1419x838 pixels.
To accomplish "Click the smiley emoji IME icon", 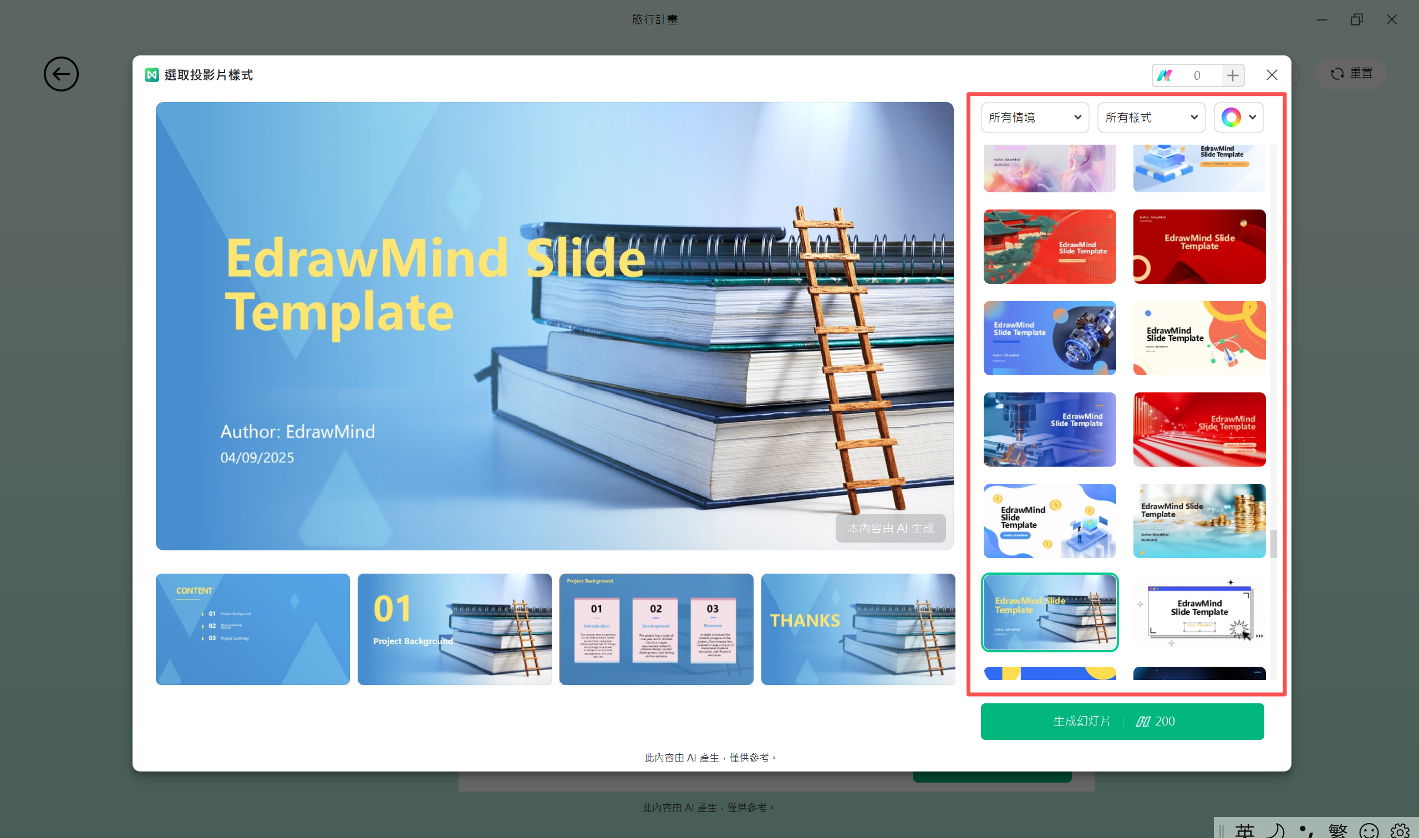I will tap(1368, 830).
